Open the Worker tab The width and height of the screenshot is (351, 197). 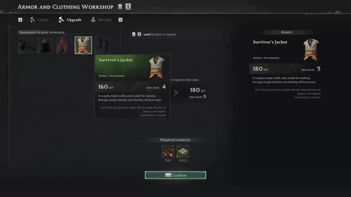click(101, 20)
